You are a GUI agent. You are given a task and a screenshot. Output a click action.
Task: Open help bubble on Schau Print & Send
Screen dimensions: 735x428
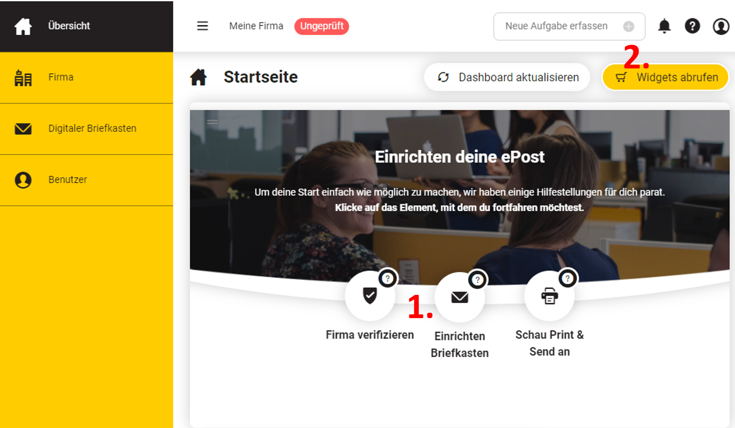[567, 278]
